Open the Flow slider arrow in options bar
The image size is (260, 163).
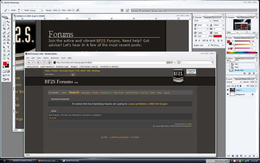pyautogui.click(x=73, y=10)
